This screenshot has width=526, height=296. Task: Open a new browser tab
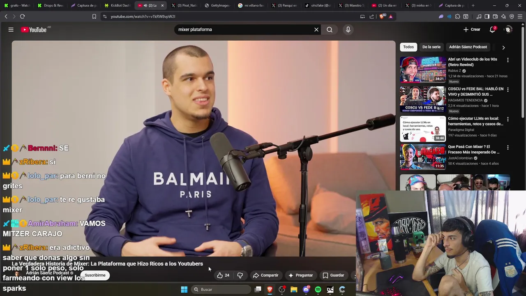tap(473, 5)
